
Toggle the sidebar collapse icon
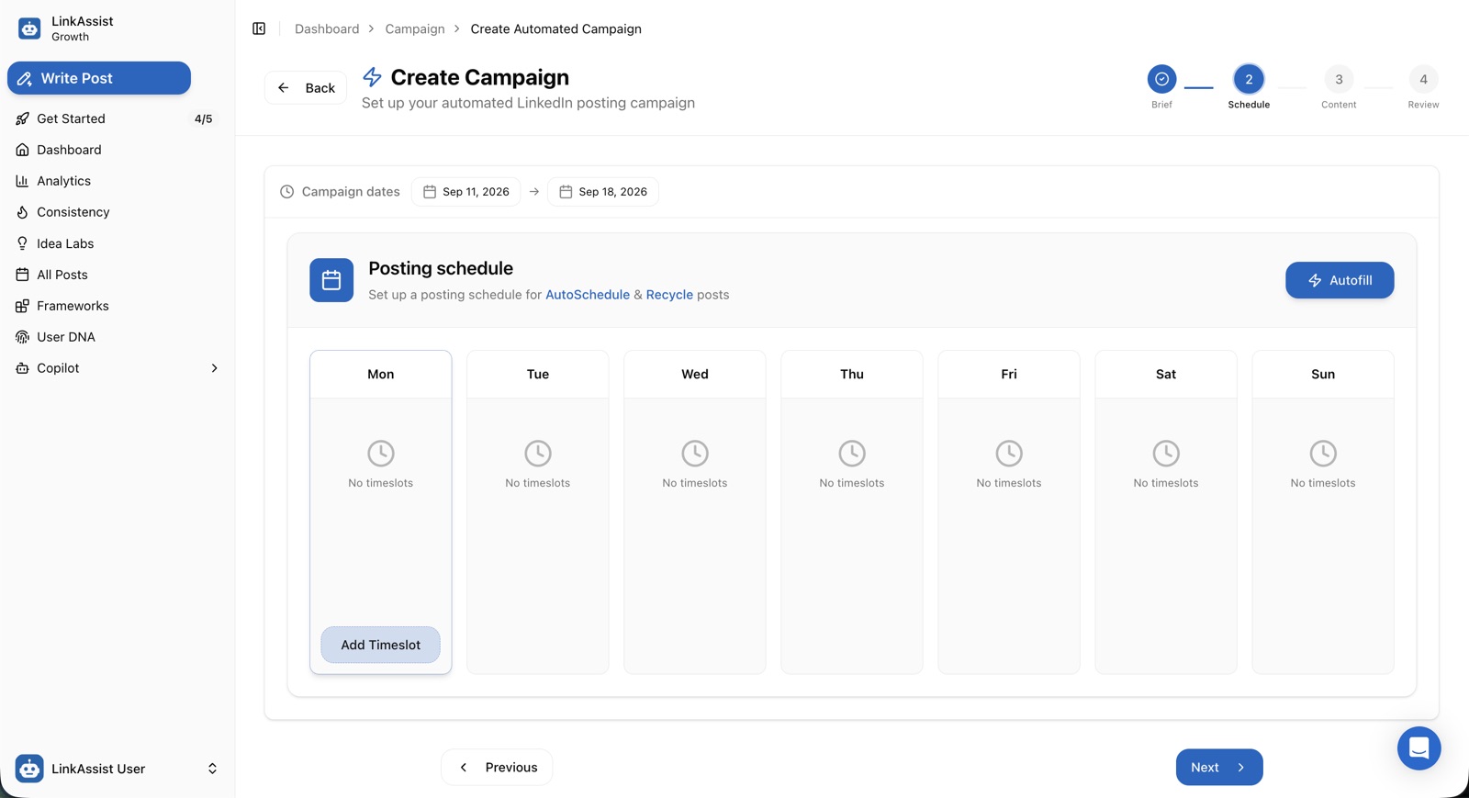[x=259, y=28]
